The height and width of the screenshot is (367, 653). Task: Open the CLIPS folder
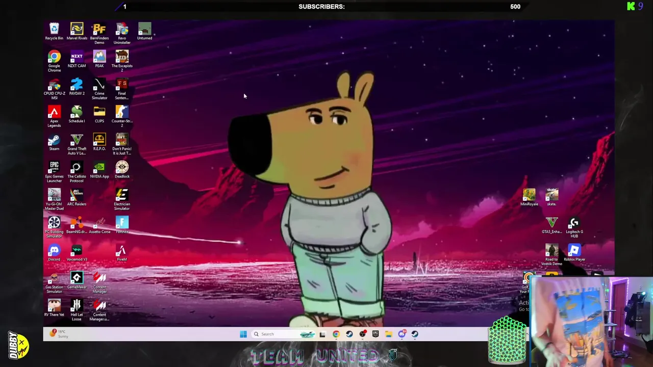99,114
